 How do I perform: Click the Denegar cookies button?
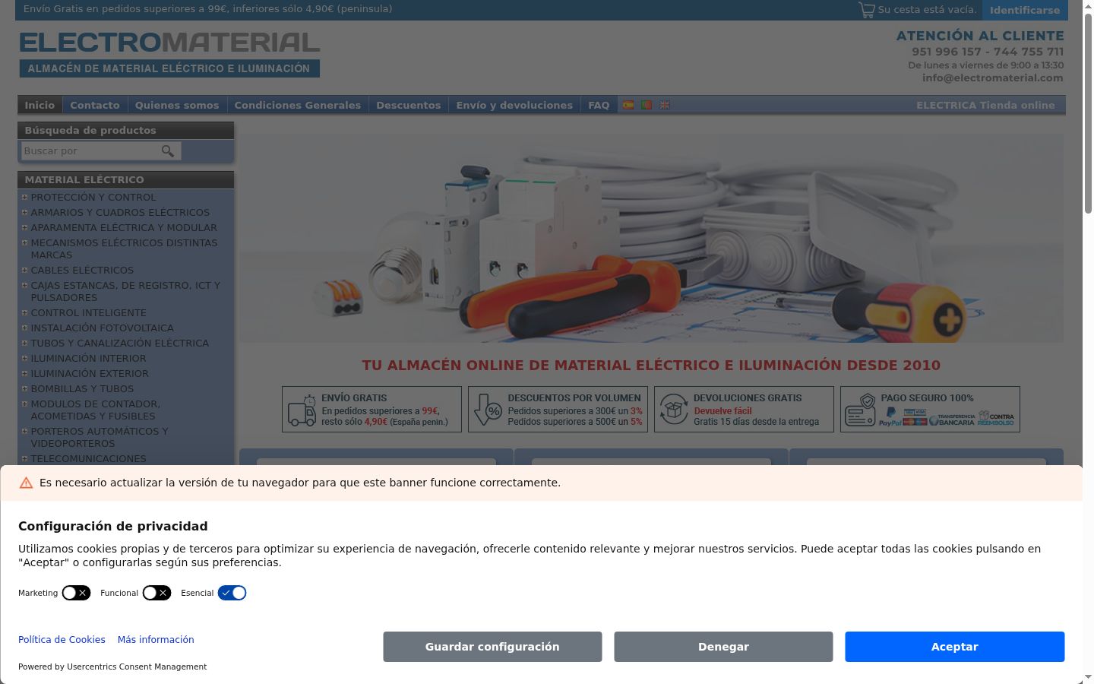click(723, 647)
